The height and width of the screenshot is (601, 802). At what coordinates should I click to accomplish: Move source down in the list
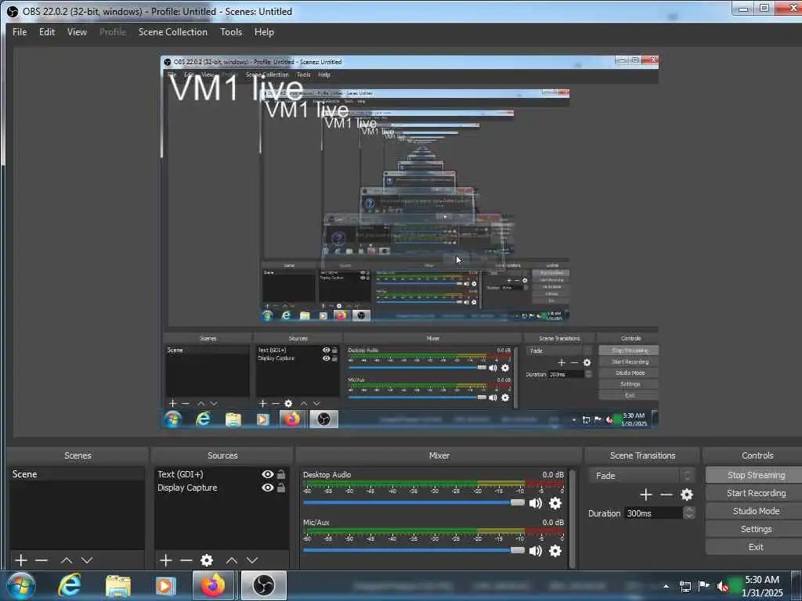coord(252,560)
